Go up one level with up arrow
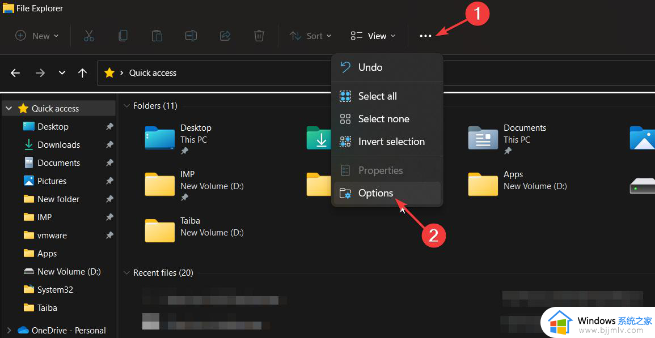 click(x=83, y=73)
